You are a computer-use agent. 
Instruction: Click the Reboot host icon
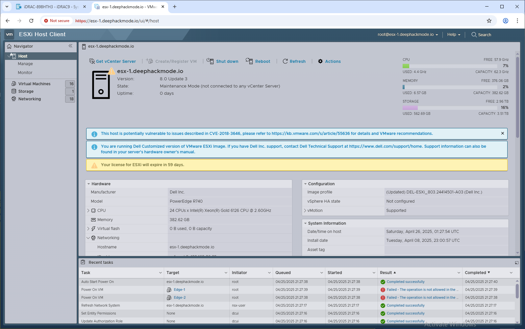249,61
